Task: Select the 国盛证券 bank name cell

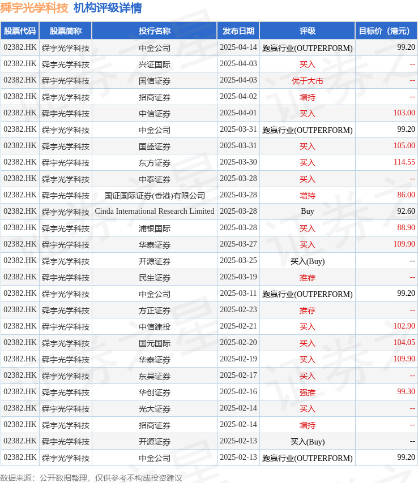Action: coord(155,146)
